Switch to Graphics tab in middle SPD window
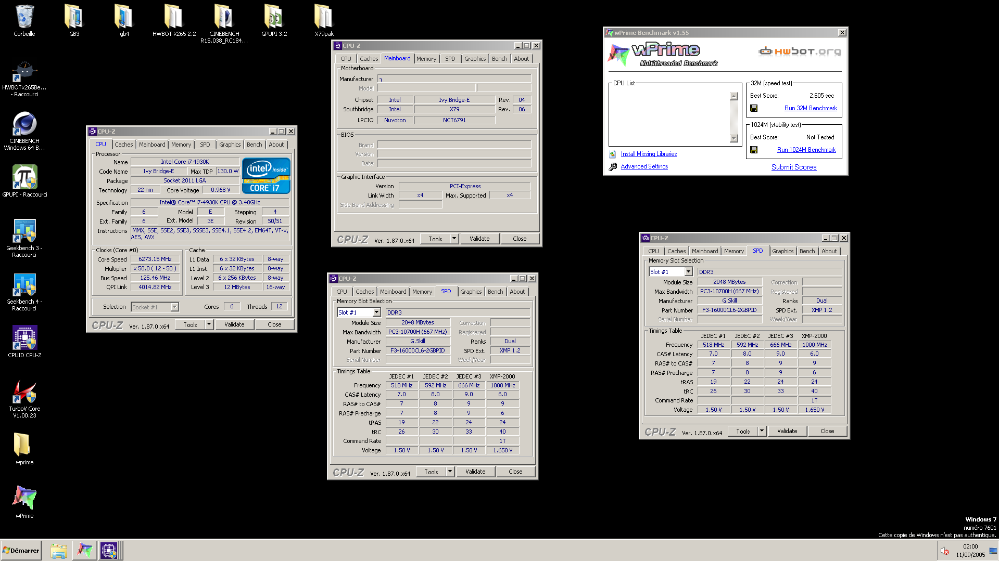Image resolution: width=999 pixels, height=561 pixels. 471,292
